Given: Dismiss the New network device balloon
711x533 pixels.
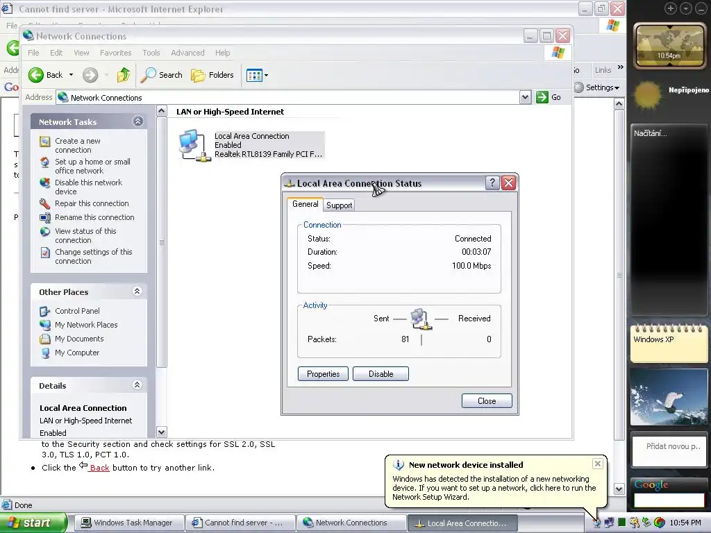Looking at the screenshot, I should tap(598, 463).
